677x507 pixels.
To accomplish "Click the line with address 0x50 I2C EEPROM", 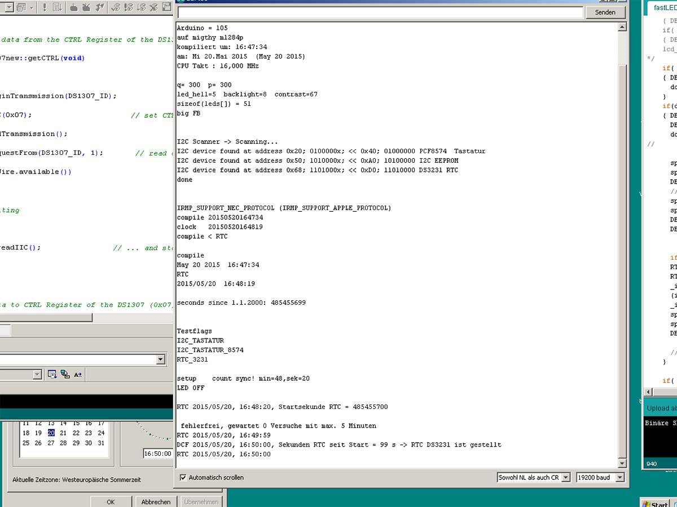I will [x=318, y=161].
